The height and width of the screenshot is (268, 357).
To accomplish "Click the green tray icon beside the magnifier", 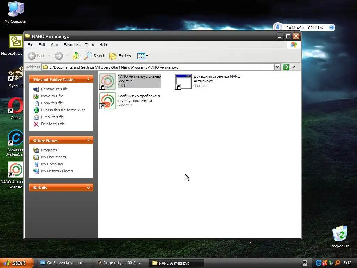I will point(331,263).
